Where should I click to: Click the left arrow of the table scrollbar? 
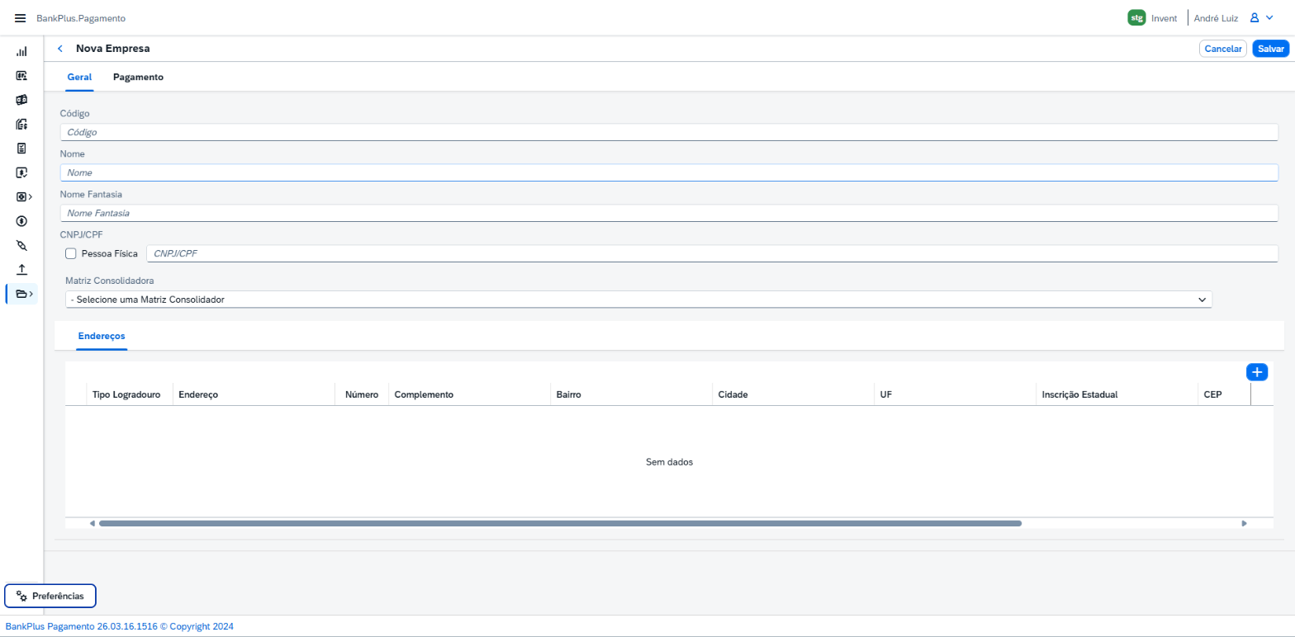click(92, 523)
